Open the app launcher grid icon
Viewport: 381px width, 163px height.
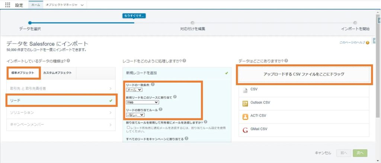(7, 5)
